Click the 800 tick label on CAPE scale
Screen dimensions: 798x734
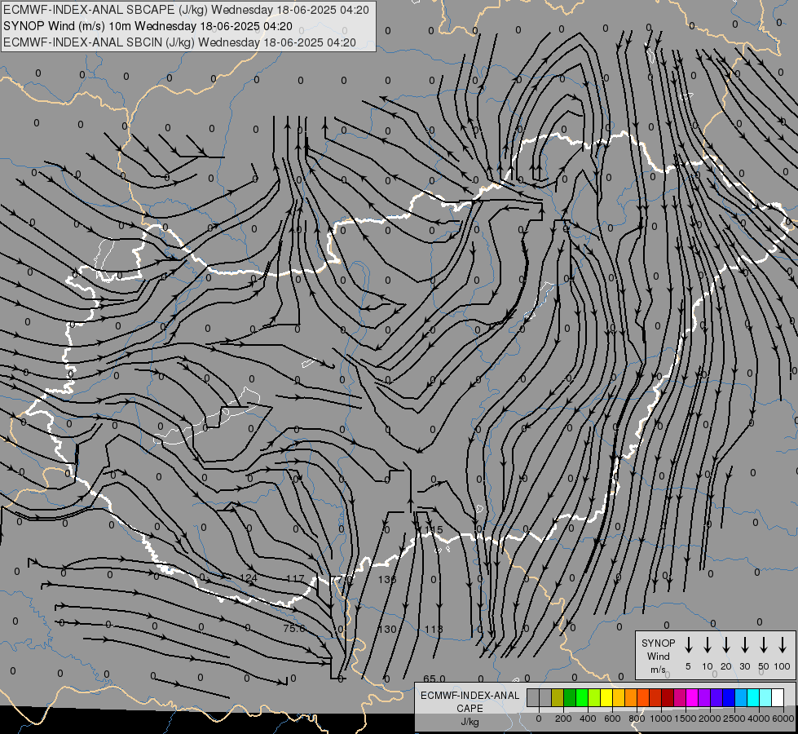pos(637,719)
